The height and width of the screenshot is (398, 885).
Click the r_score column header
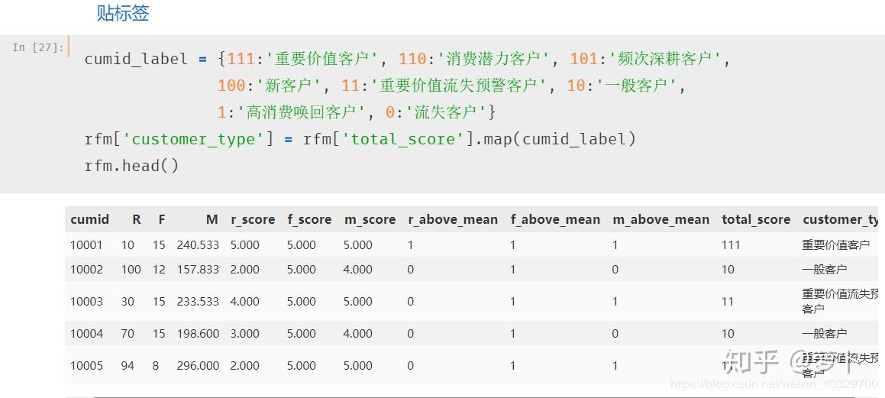(253, 219)
